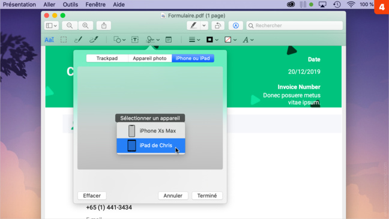
Task: Select the Draw pen tool
Action: click(x=94, y=40)
